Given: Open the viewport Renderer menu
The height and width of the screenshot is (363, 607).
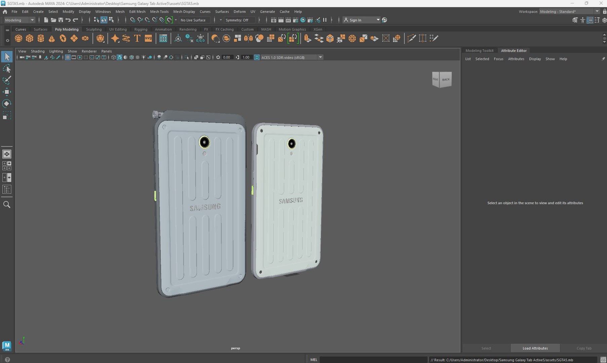Looking at the screenshot, I should pos(89,51).
